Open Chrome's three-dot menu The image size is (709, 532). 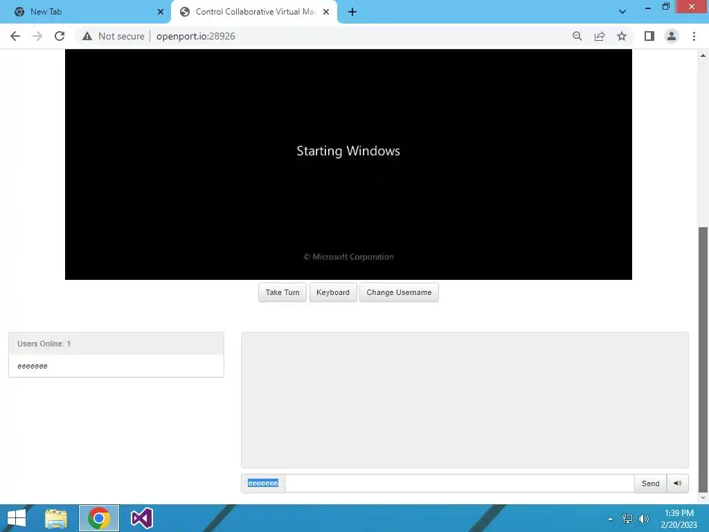pos(694,36)
